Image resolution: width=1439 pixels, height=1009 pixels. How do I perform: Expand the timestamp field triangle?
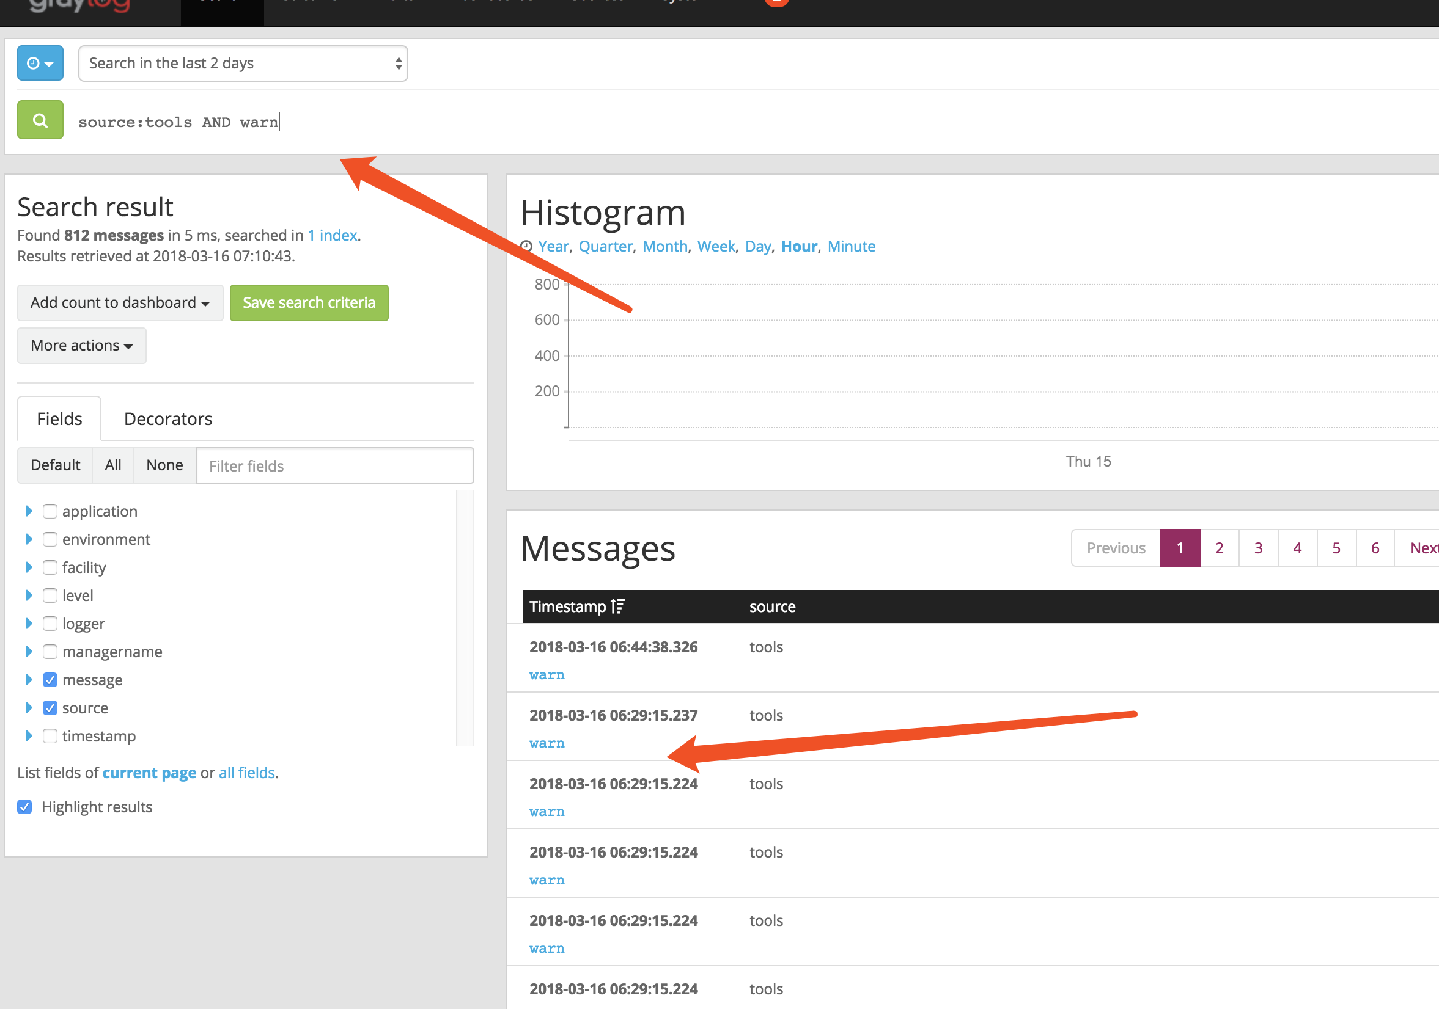pos(29,736)
